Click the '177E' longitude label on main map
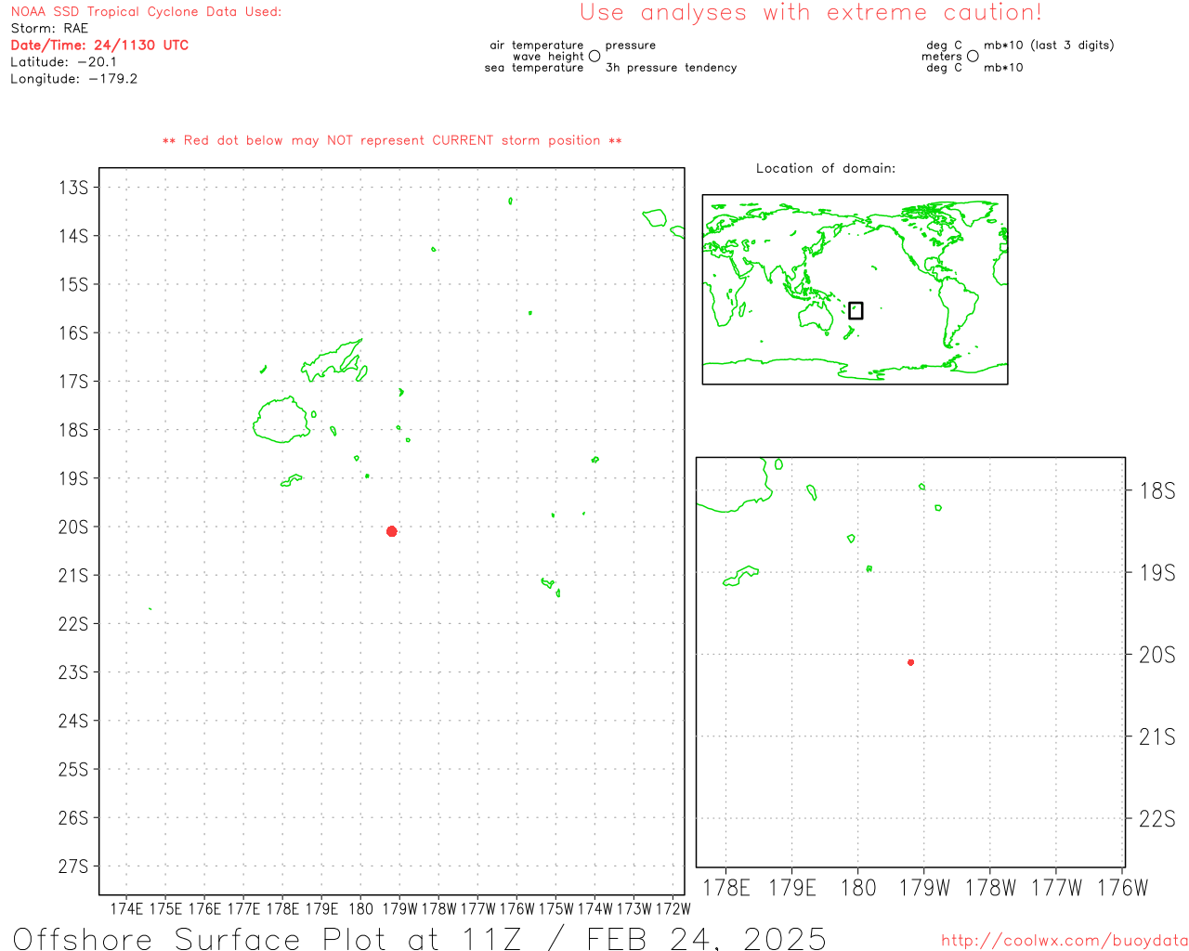1189x951 pixels. point(244,908)
